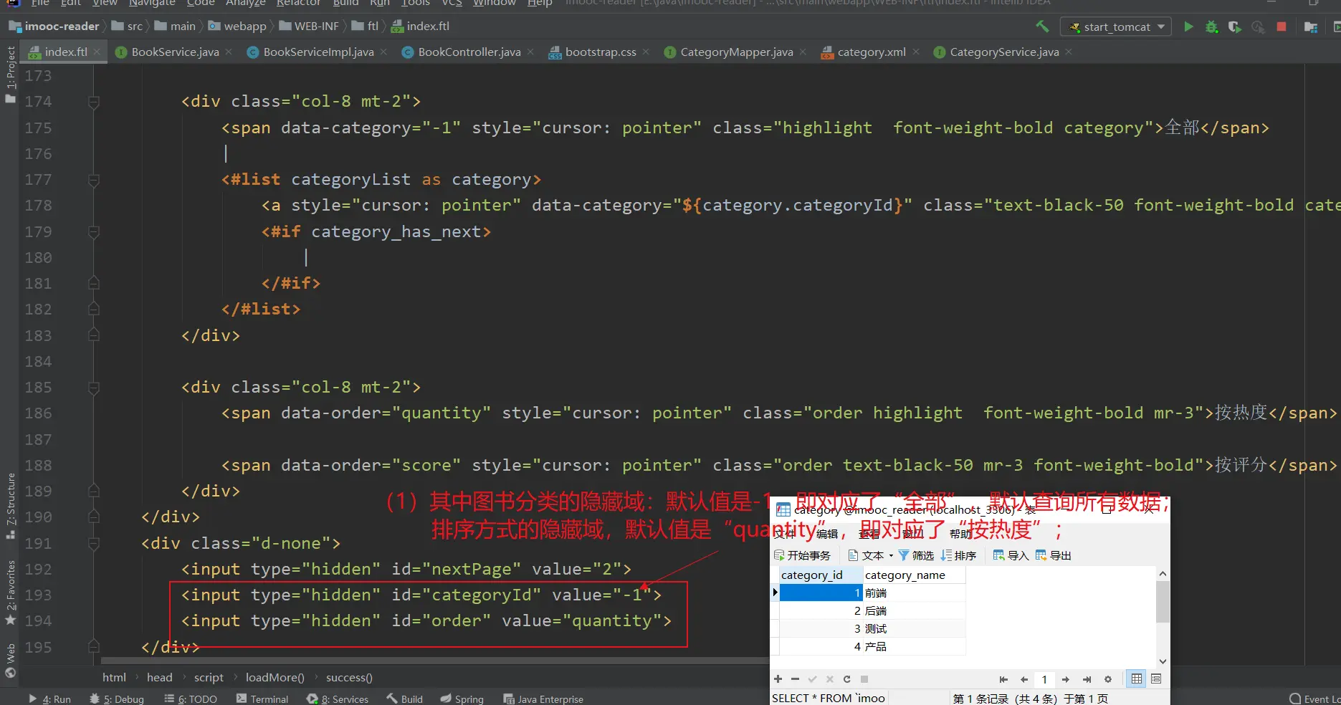1341x705 pixels.
Task: Switch to form view in Navicat
Action: [x=1156, y=679]
